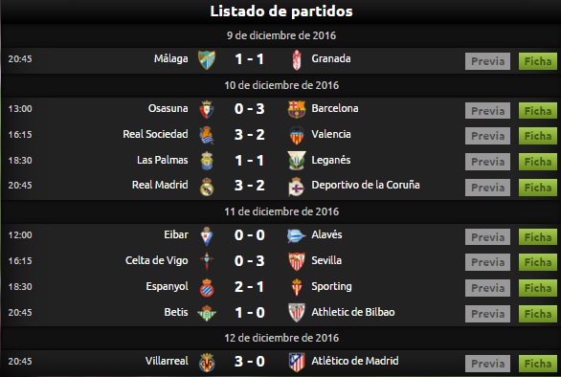This screenshot has width=561, height=377.
Task: Open Previa for Osasuna vs Barcelona
Action: click(x=487, y=111)
